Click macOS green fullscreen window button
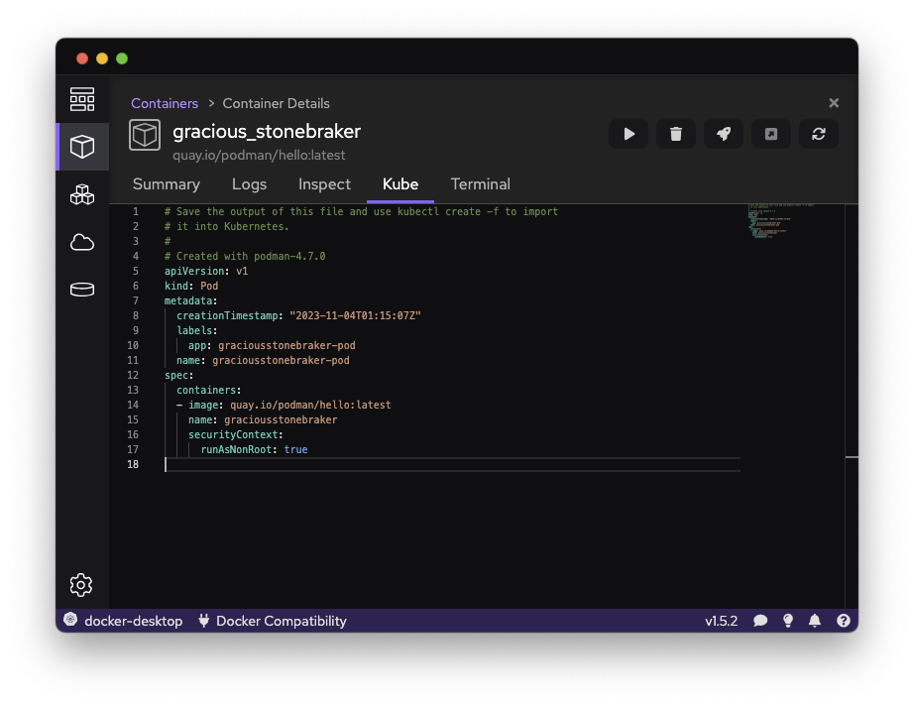Image resolution: width=914 pixels, height=706 pixels. [x=122, y=59]
